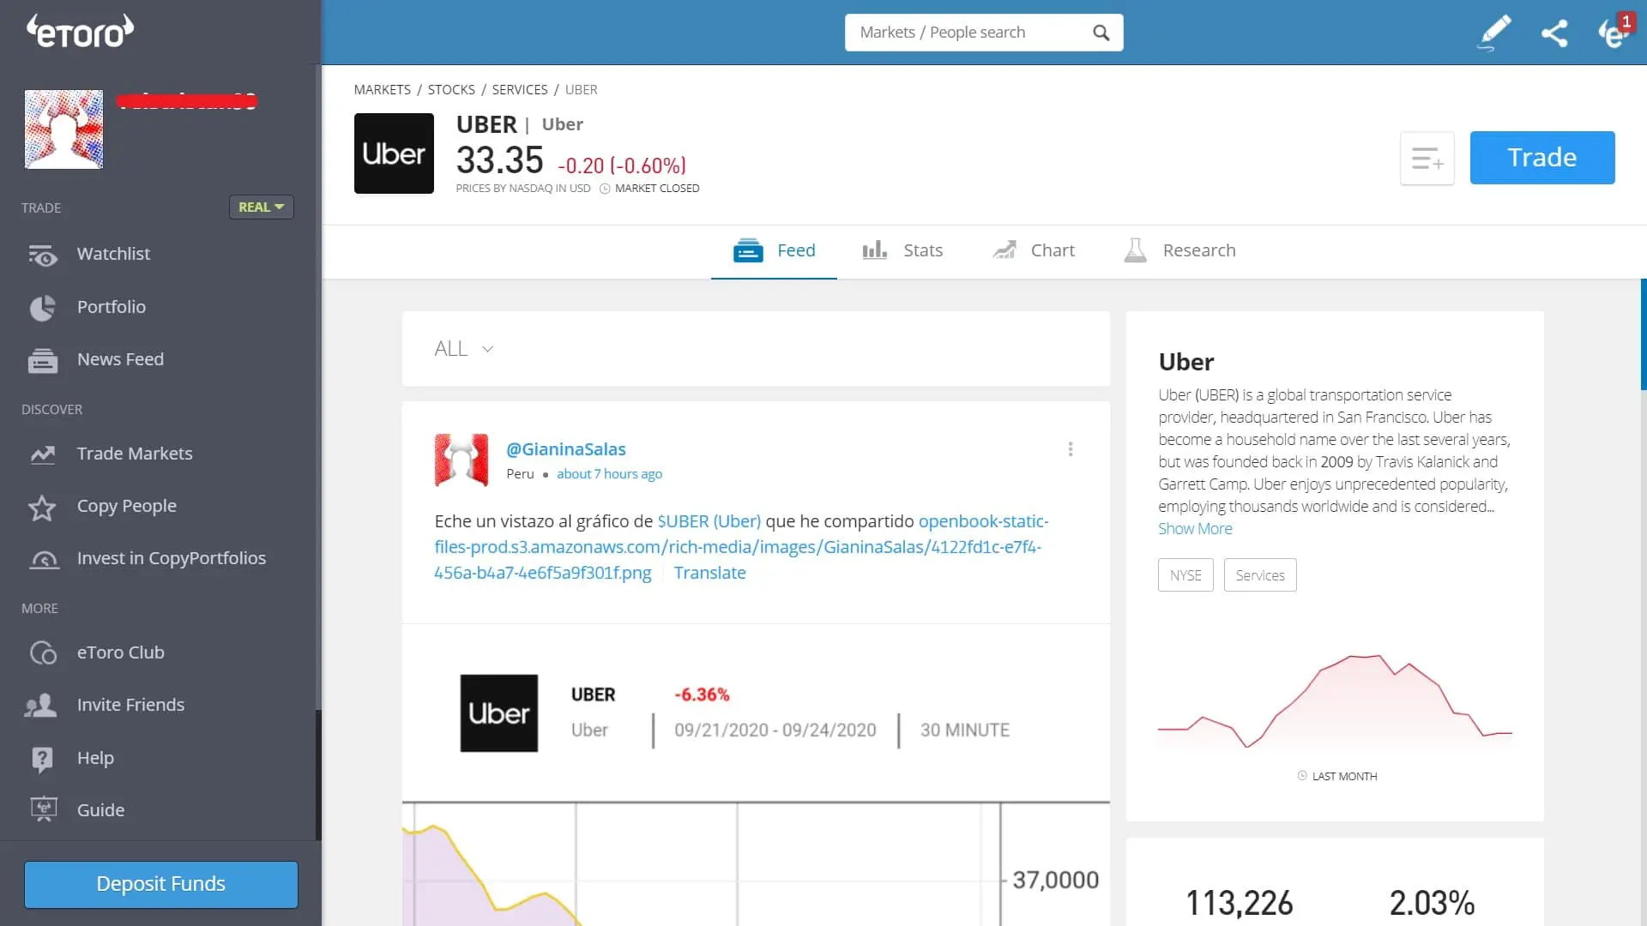This screenshot has width=1647, height=926.
Task: Click the Copy People star icon
Action: coord(42,508)
